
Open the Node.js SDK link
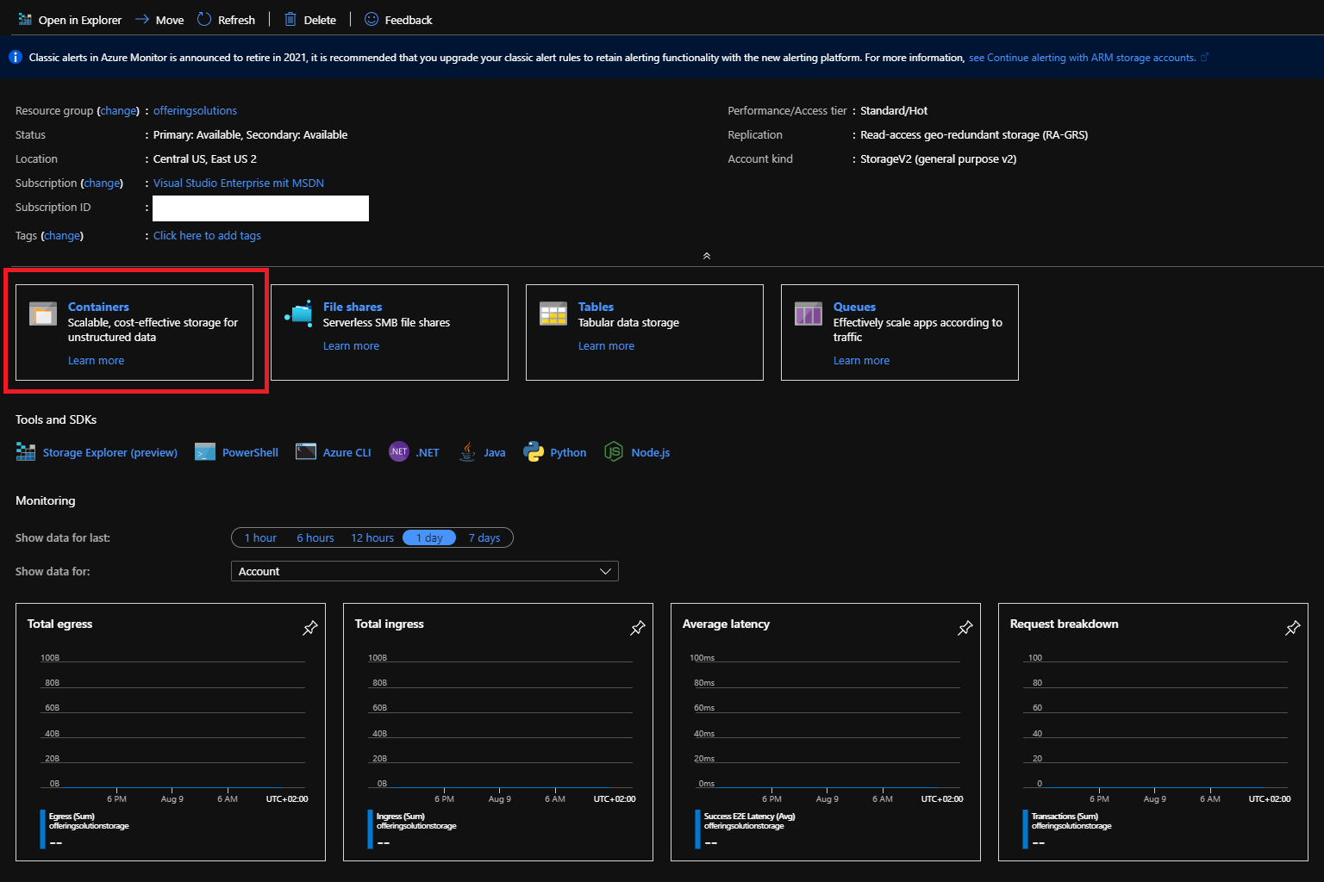coord(650,452)
